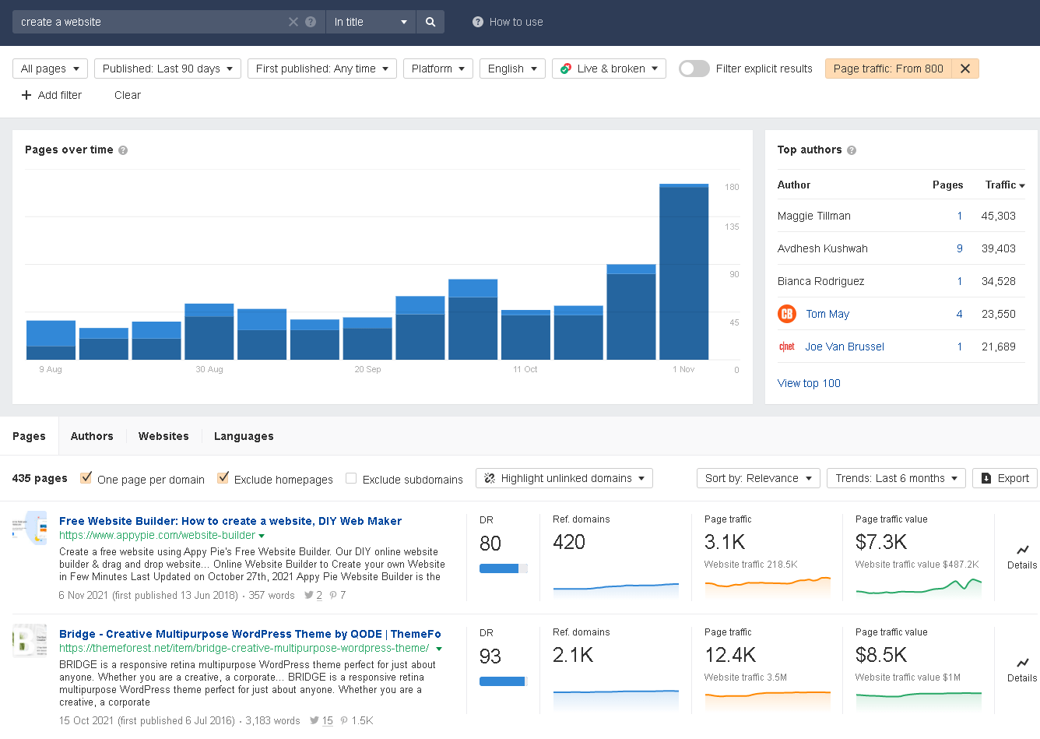Open How to use help link
The width and height of the screenshot is (1040, 739).
coord(508,22)
